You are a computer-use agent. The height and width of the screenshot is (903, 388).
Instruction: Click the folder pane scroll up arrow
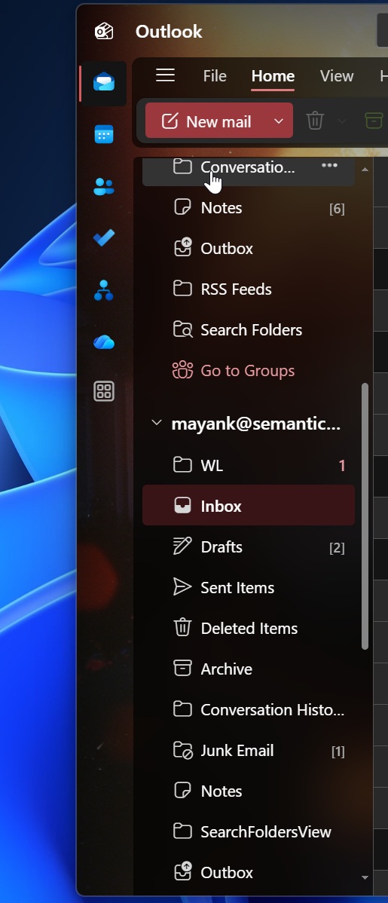[365, 170]
